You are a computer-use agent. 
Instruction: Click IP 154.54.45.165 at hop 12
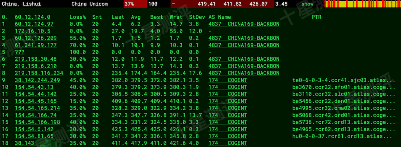pos(36,101)
